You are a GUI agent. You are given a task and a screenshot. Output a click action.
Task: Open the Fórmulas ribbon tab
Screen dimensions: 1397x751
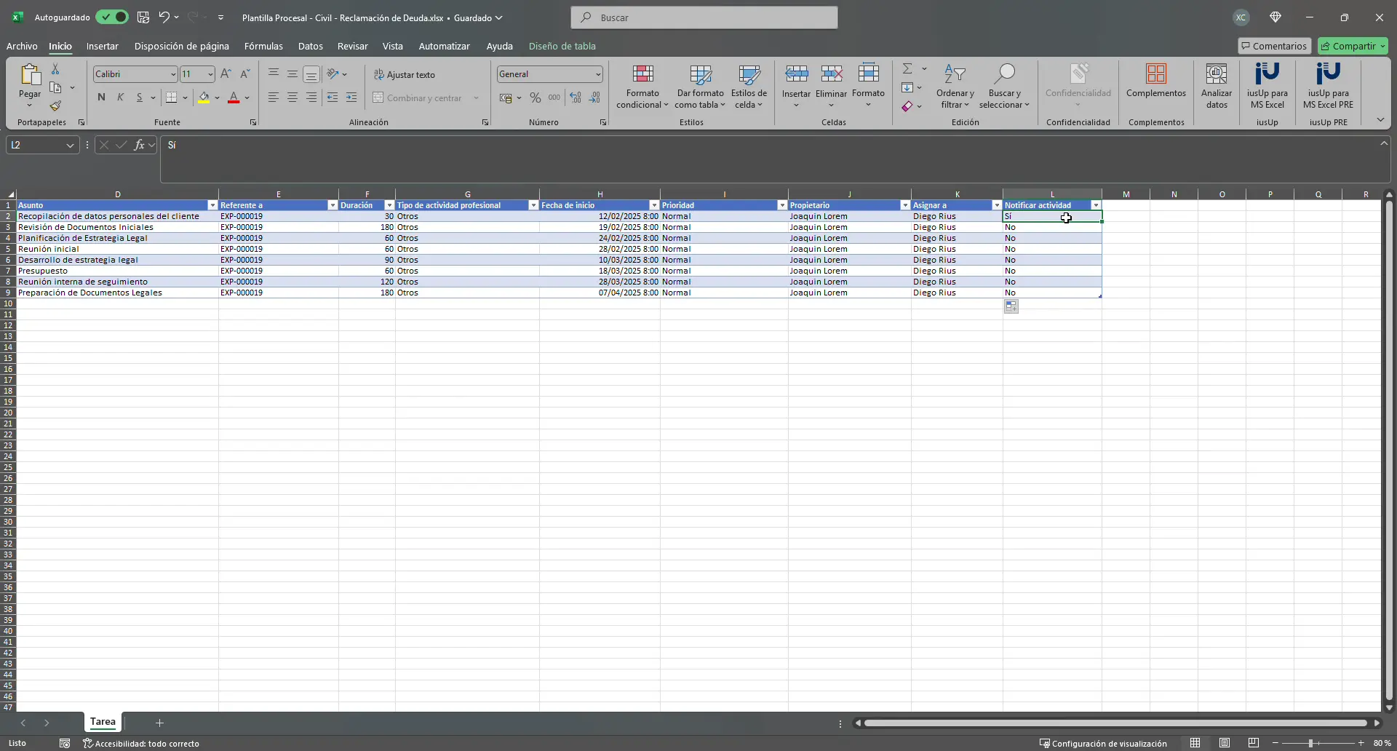pos(263,46)
